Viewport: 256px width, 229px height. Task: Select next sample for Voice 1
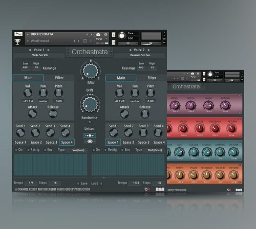click(x=49, y=50)
